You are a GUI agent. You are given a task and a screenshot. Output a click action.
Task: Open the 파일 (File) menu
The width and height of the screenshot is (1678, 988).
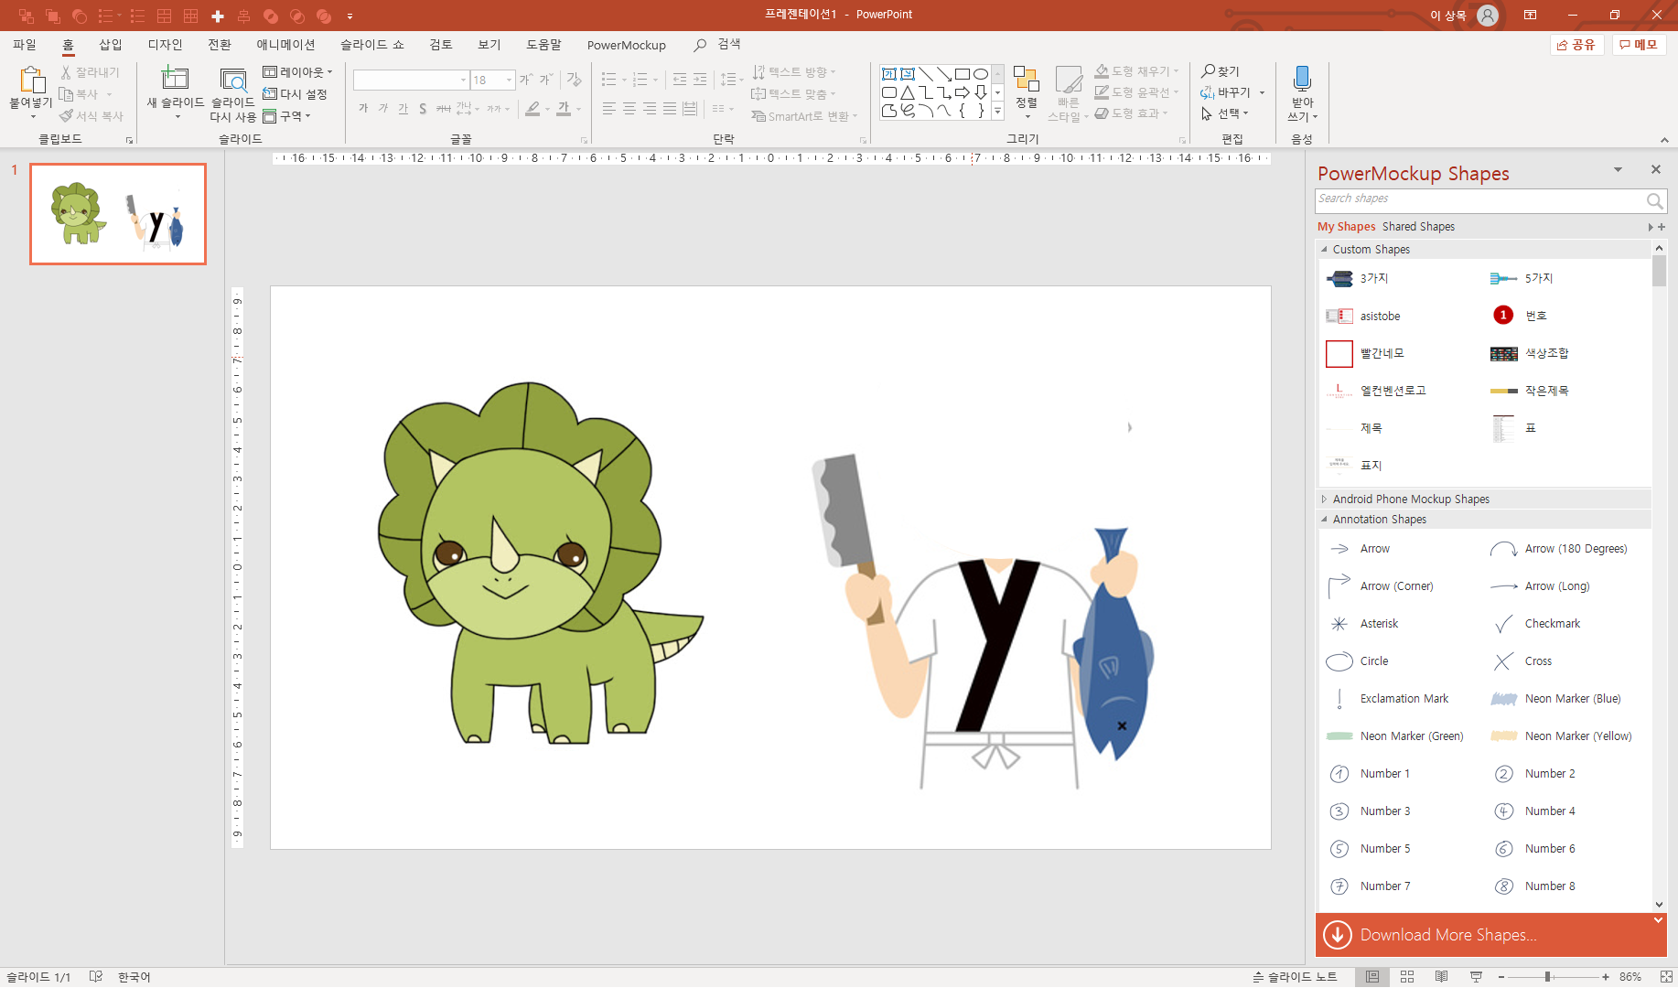[x=25, y=44]
